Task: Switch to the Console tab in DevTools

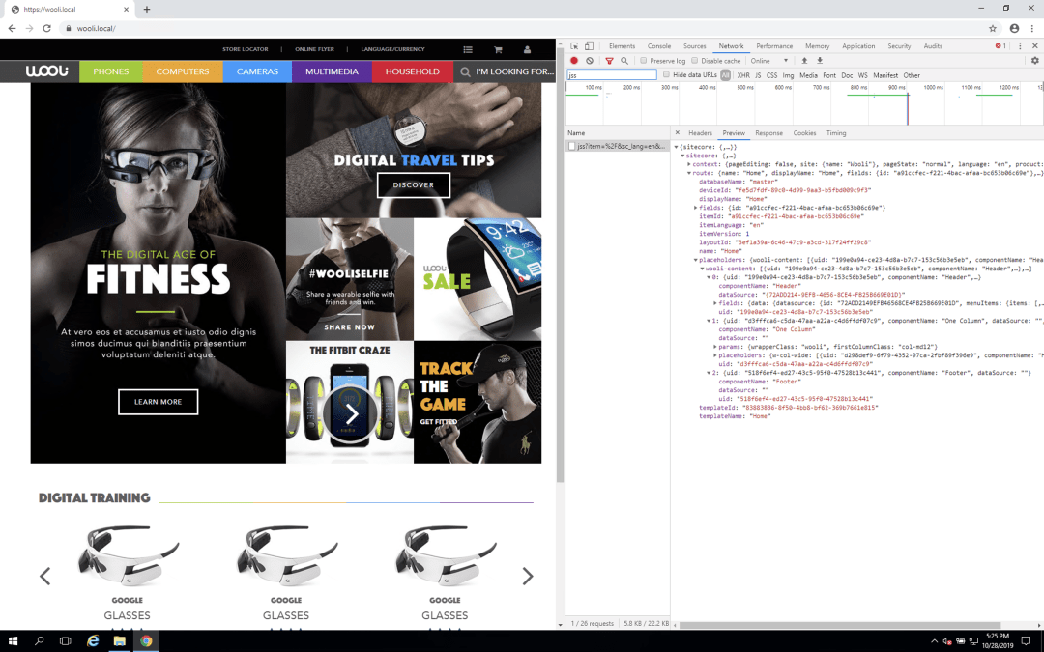Action: (x=659, y=46)
